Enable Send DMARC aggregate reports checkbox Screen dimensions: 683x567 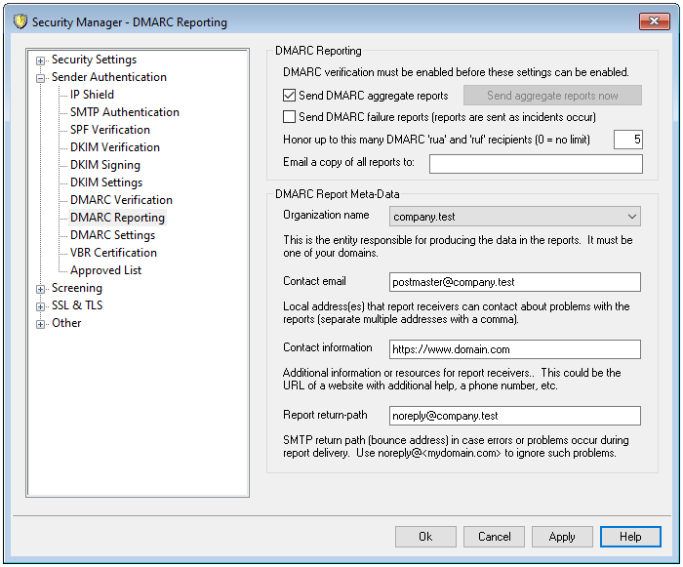coord(289,96)
